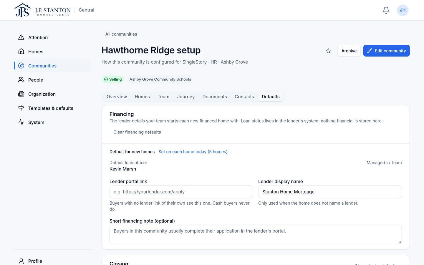Click the System activity pulse icon
This screenshot has height=265, width=424.
click(x=21, y=122)
